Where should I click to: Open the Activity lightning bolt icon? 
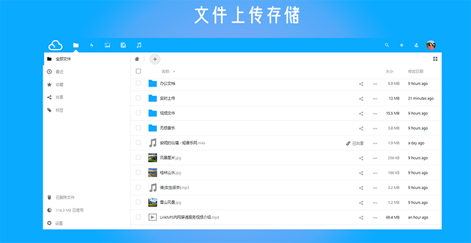click(x=92, y=45)
